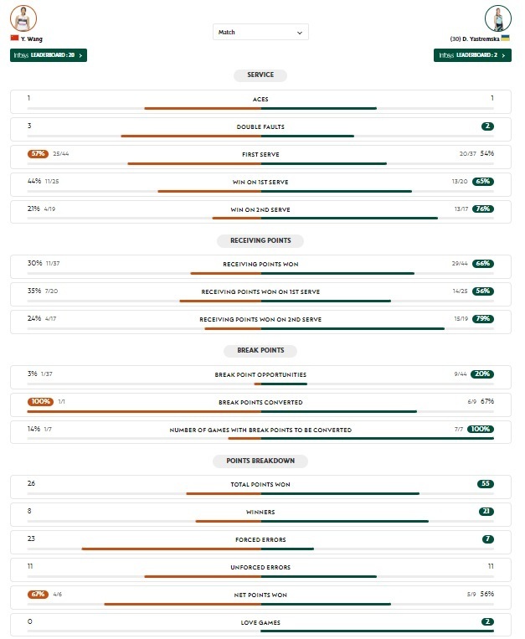525x639 pixels.
Task: Click the China flag icon
Action: coord(14,39)
